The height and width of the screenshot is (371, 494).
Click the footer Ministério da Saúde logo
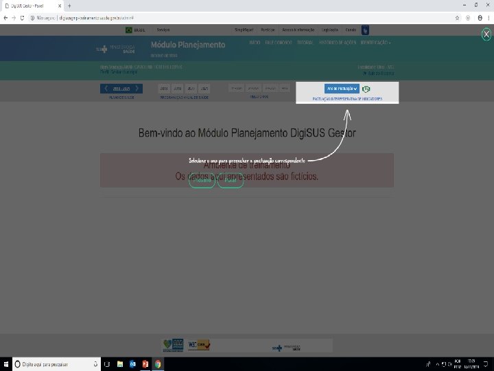coord(286,348)
